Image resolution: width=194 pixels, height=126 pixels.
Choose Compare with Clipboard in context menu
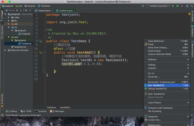click(167, 108)
